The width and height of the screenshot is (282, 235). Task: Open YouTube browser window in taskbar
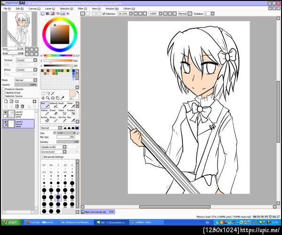coord(42,222)
